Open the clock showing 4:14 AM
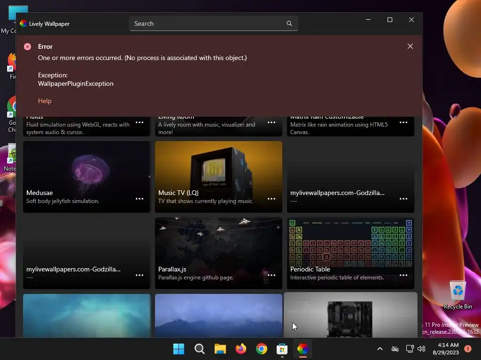Viewport: 481px width, 360px height. [x=446, y=349]
